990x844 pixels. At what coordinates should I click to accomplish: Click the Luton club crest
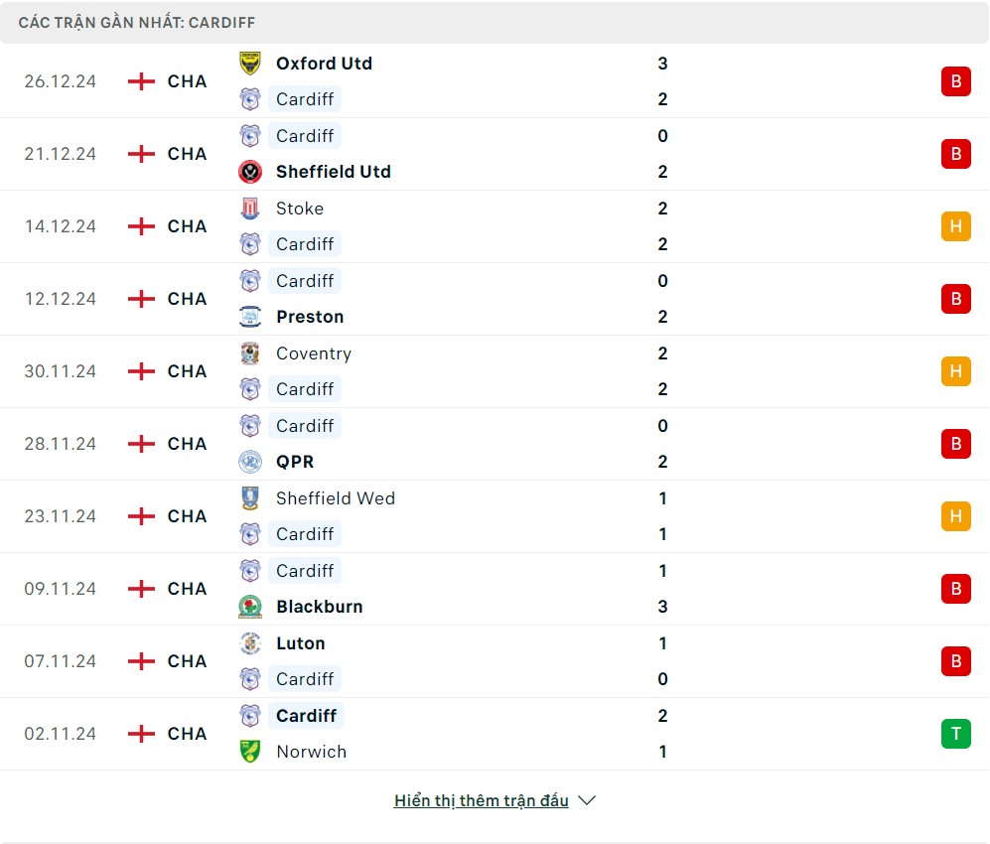click(250, 643)
